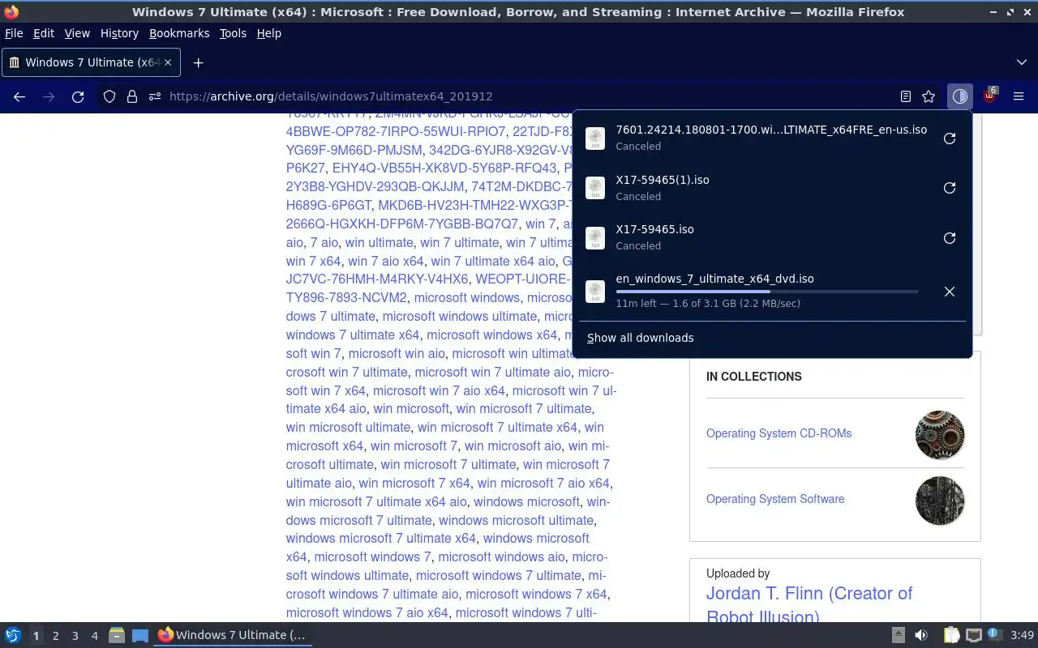Show all downloads
The width and height of the screenshot is (1038, 648).
point(641,338)
